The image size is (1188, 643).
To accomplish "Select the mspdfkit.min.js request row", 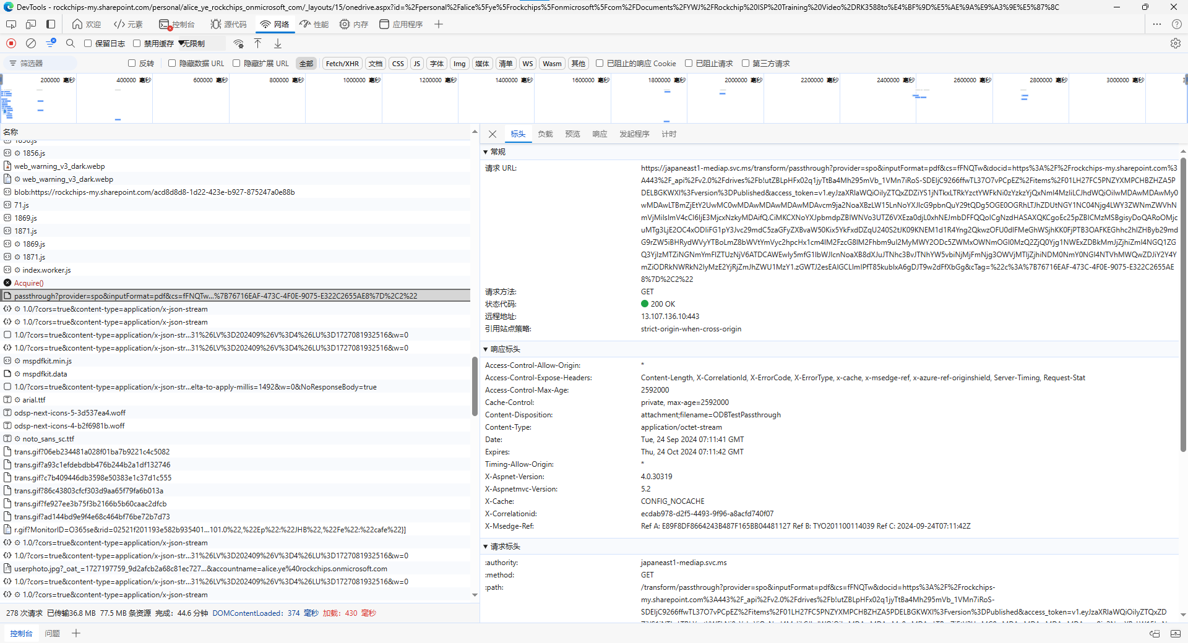I will [236, 361].
